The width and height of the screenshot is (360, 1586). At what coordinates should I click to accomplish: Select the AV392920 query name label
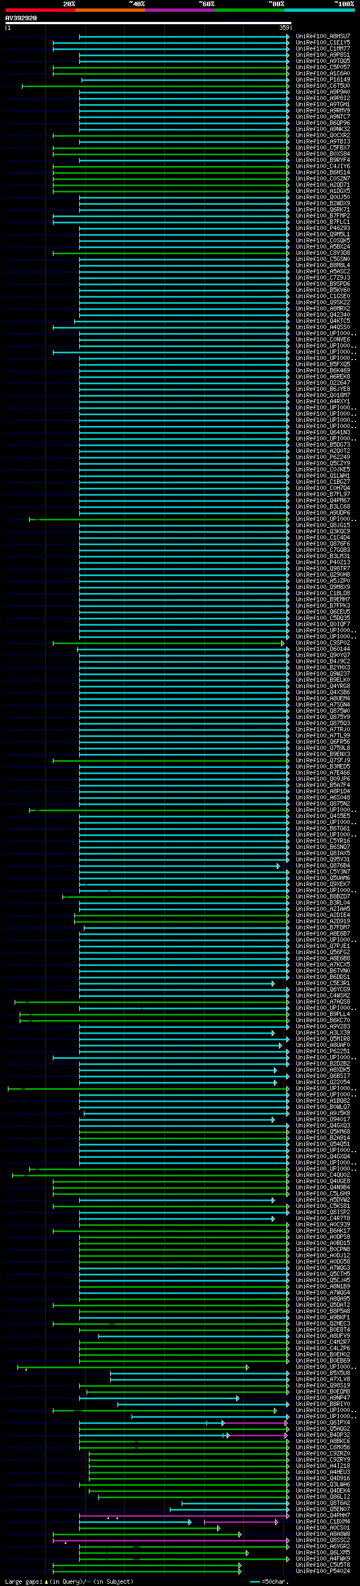pos(21,19)
